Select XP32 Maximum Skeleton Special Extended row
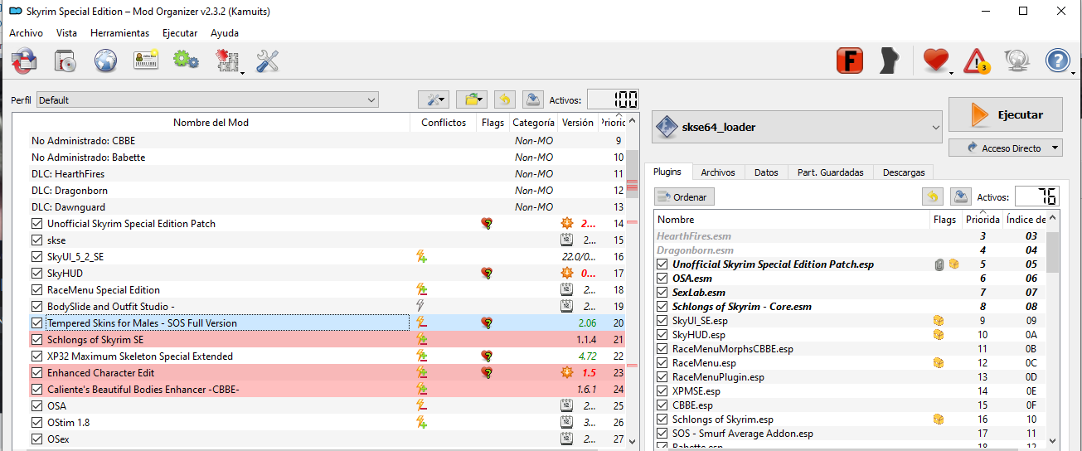This screenshot has height=451, width=1082. (x=319, y=356)
